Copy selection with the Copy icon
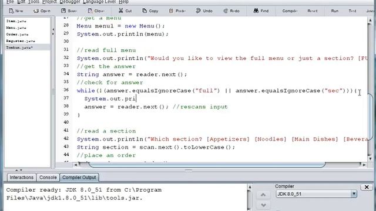 (x=150, y=11)
